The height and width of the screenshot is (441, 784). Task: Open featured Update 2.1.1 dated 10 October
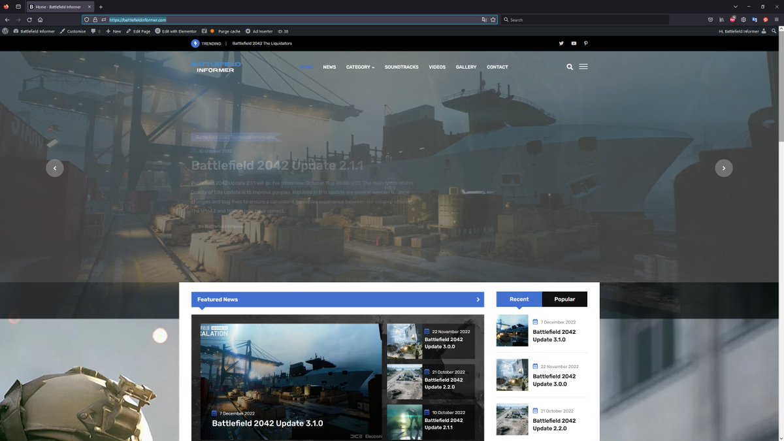point(444,424)
